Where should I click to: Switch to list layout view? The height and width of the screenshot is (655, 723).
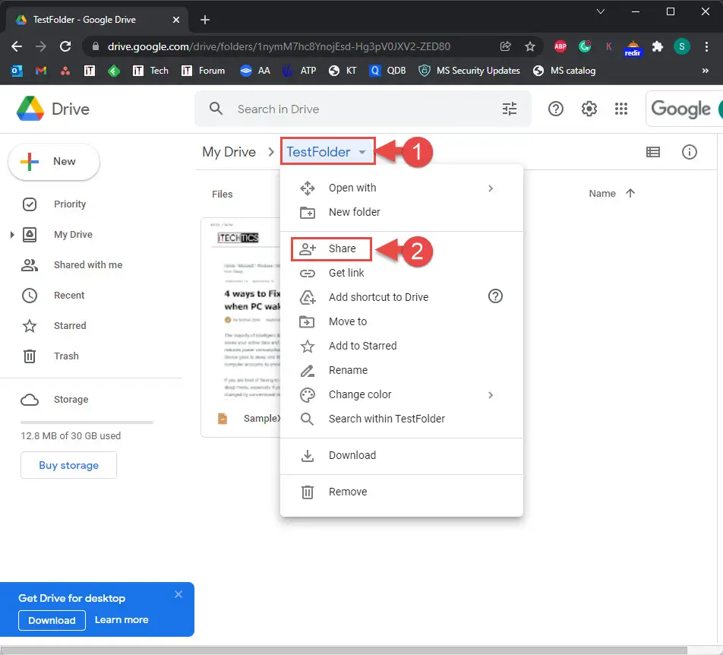(x=653, y=152)
